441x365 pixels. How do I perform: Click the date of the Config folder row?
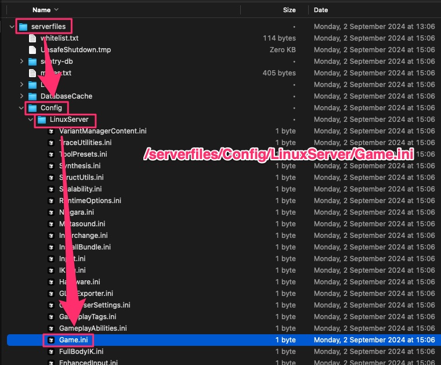coord(374,108)
